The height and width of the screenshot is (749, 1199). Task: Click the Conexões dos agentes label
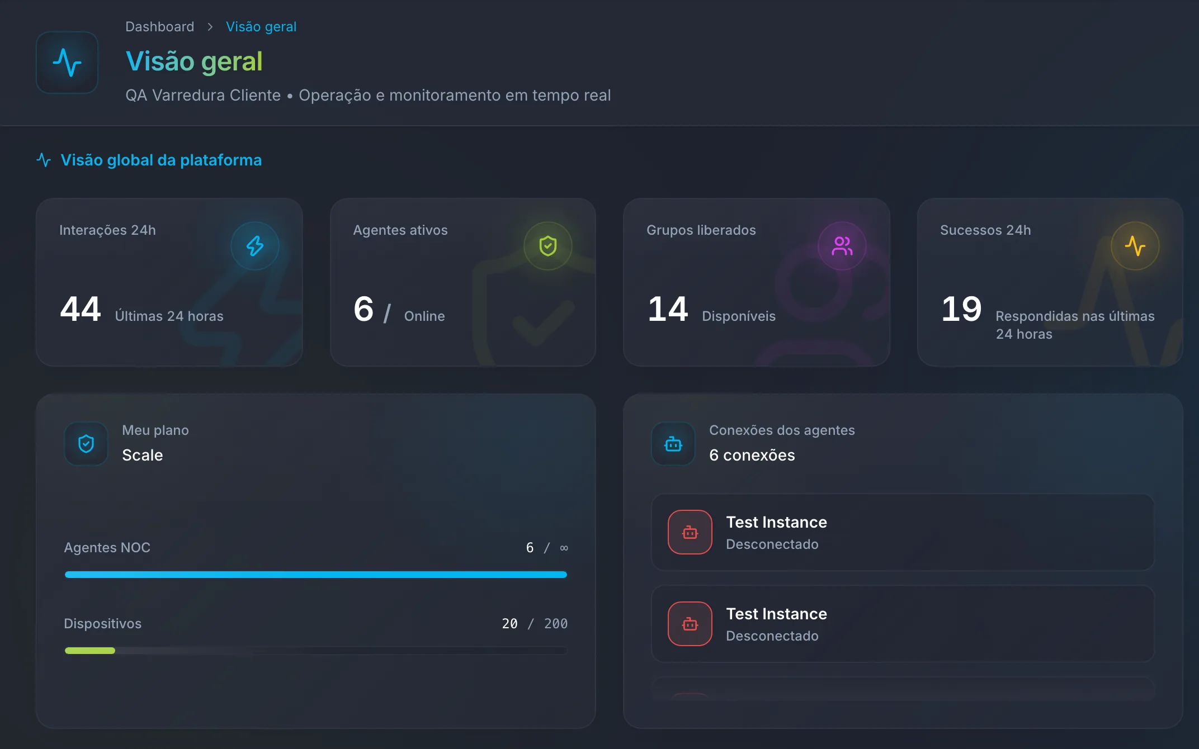point(782,430)
